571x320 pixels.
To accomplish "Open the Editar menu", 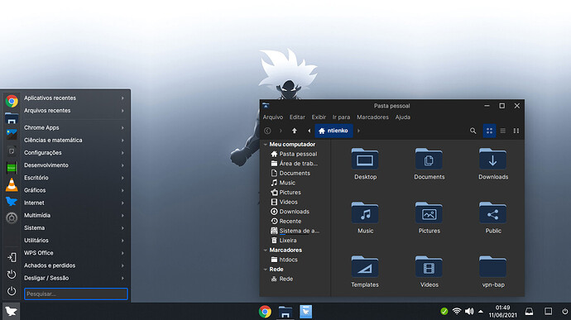I will click(x=297, y=117).
